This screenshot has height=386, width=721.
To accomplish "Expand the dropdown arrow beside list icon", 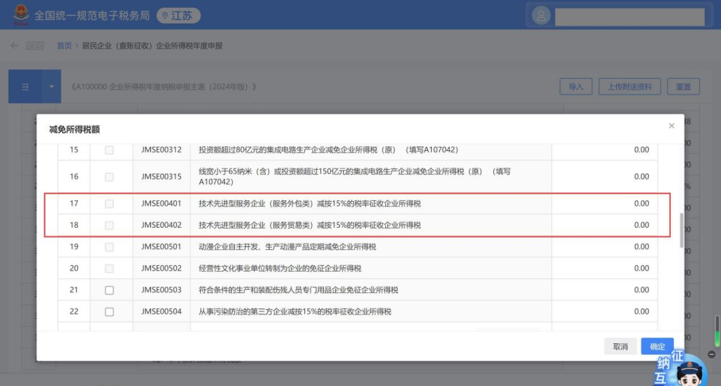I will pos(51,87).
